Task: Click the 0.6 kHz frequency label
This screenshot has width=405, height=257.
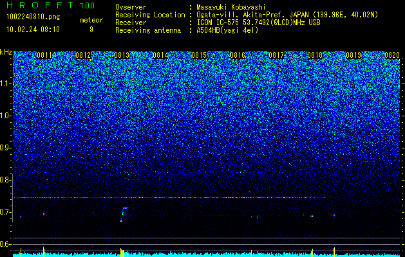Action: 6,244
